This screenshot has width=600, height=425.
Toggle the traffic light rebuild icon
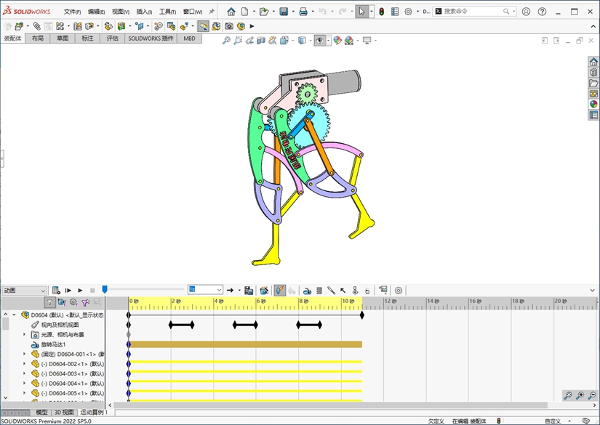382,12
